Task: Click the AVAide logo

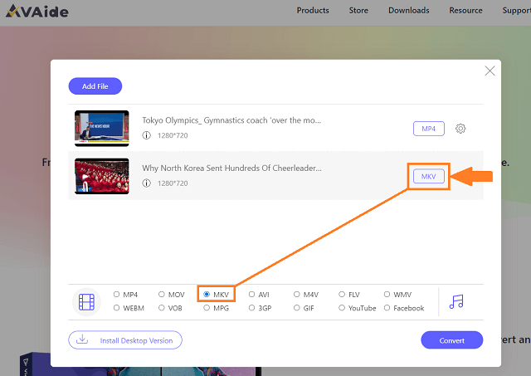Action: tap(37, 11)
